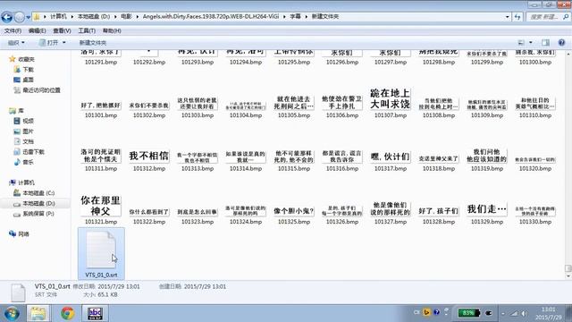Screen dimensions: 572x322
Task: Click the Back navigation arrow
Action: [x=7, y=17]
